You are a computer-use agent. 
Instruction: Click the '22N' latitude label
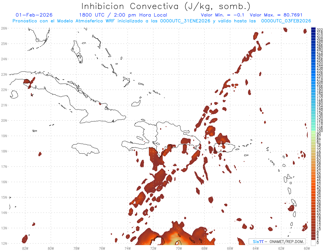[x=4, y=90]
